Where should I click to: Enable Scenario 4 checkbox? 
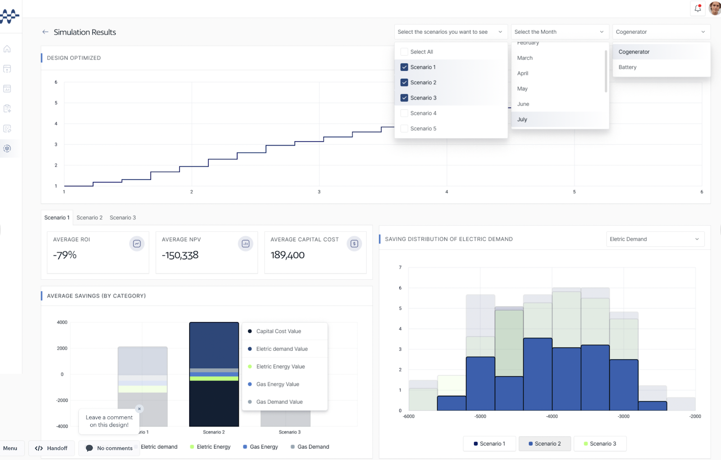(404, 113)
